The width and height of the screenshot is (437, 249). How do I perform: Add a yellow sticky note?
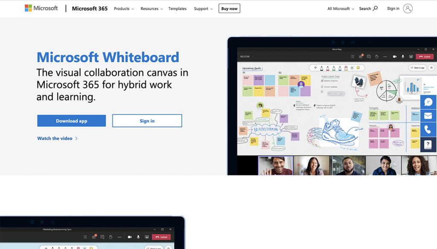coord(358,68)
